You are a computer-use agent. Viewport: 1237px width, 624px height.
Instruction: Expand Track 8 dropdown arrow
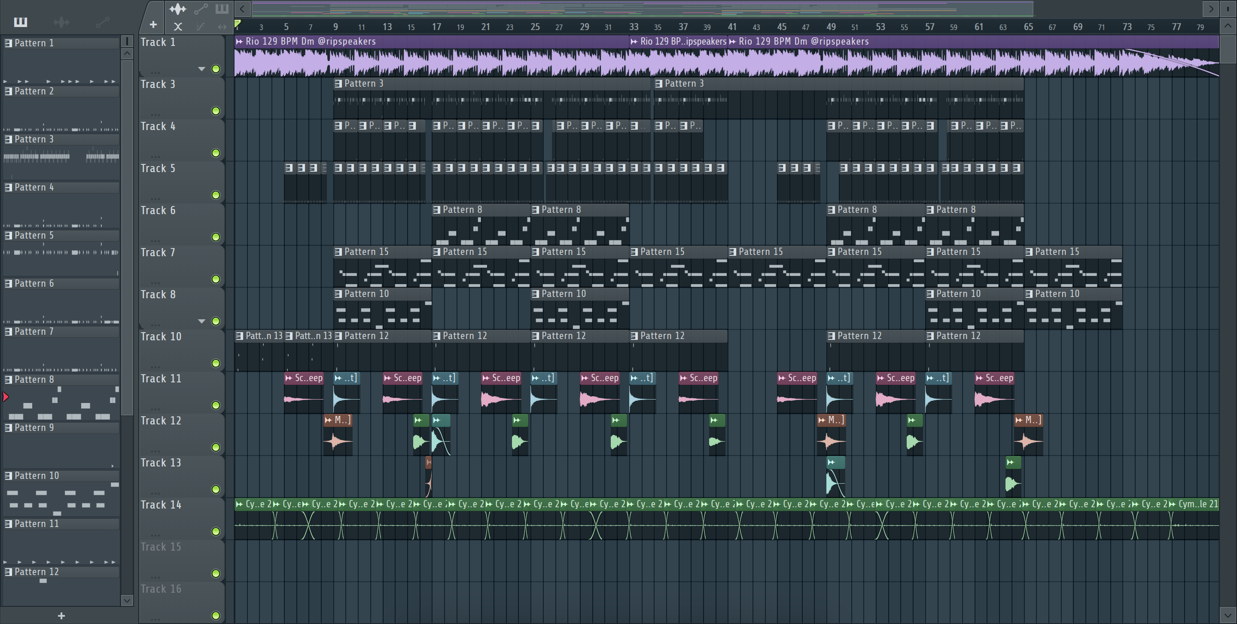coord(202,321)
